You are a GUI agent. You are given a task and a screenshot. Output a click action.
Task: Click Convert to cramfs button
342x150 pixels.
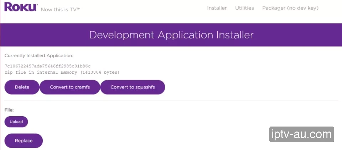(70, 87)
